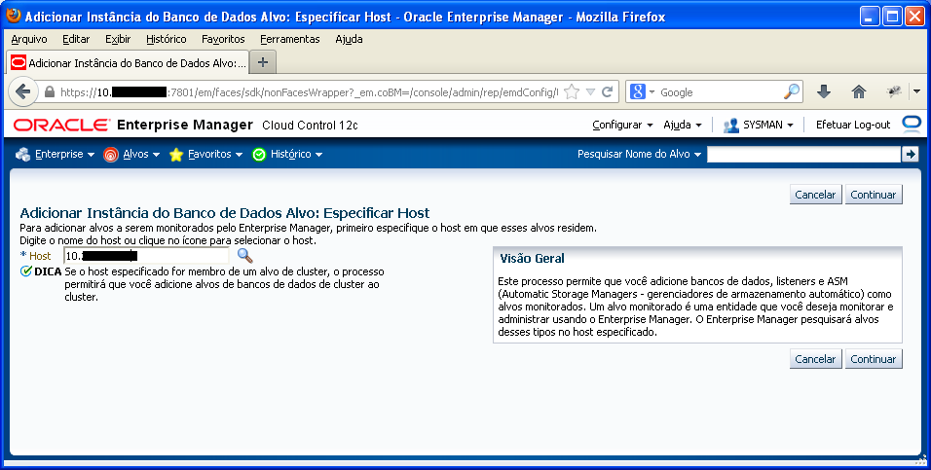
Task: Open the Firefox Histórico menu
Action: 167,39
